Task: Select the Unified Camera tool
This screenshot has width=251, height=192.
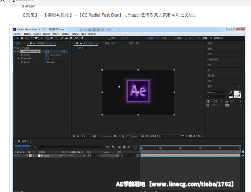Action: click(x=37, y=38)
